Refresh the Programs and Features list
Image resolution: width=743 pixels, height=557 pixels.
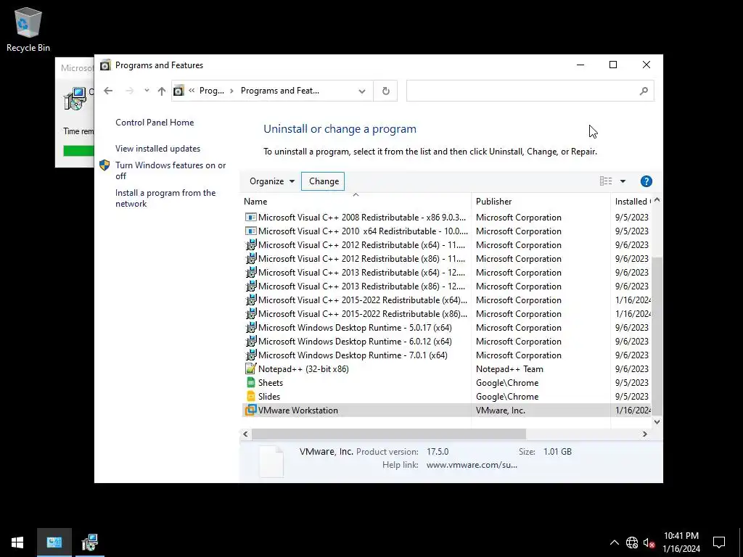[386, 91]
